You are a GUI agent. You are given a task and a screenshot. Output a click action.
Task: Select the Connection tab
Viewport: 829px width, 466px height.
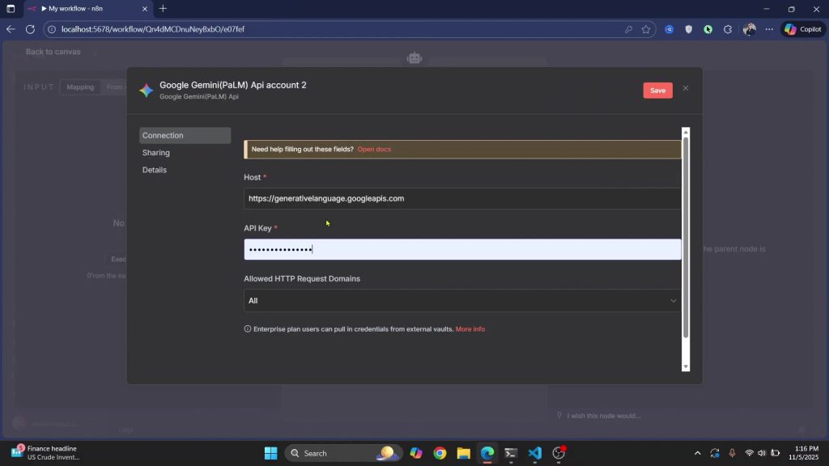[163, 136]
